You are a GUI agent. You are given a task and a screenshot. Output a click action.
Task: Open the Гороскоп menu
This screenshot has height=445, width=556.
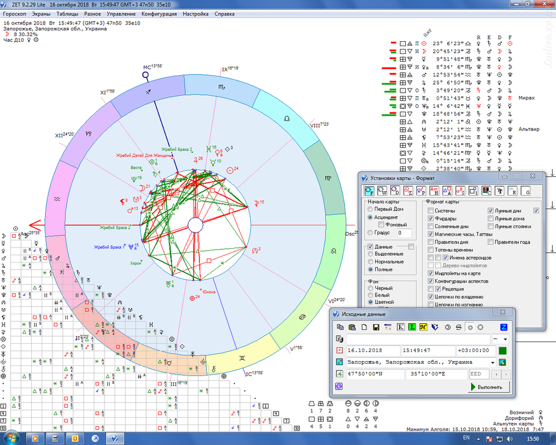point(14,14)
